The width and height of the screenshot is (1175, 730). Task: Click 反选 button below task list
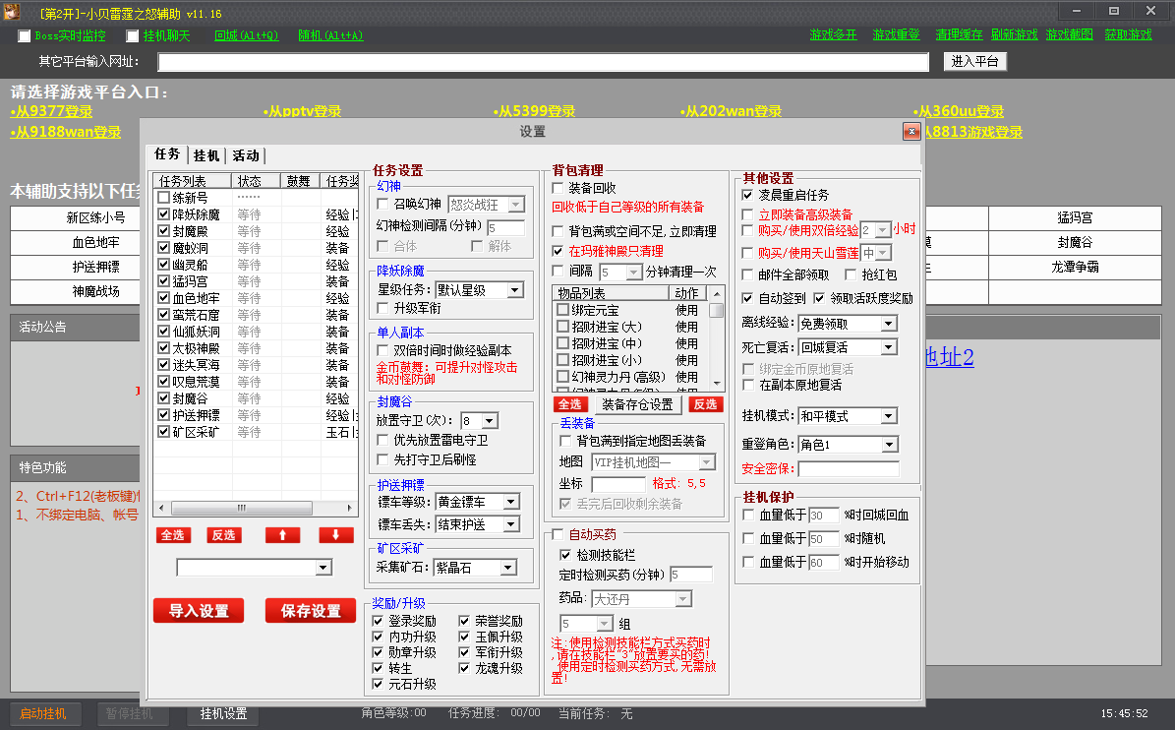pyautogui.click(x=223, y=535)
